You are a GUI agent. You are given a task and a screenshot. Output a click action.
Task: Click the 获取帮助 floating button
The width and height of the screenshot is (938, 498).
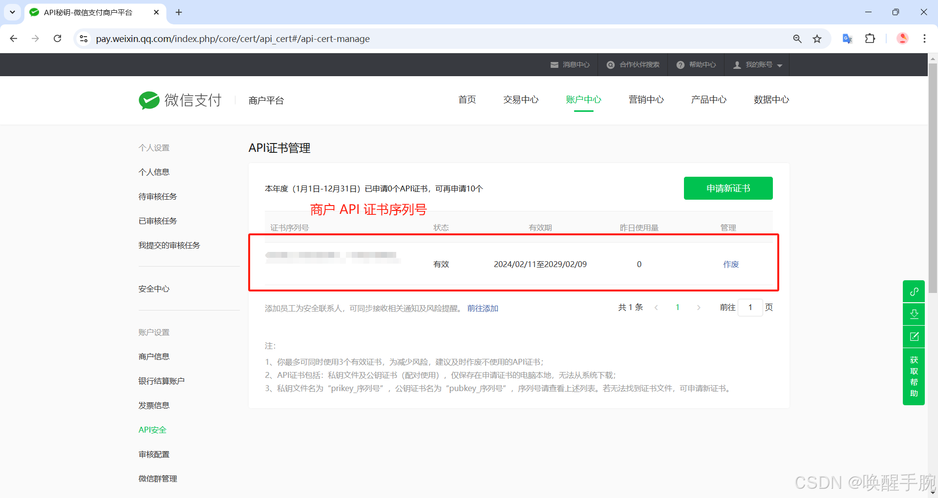[914, 376]
